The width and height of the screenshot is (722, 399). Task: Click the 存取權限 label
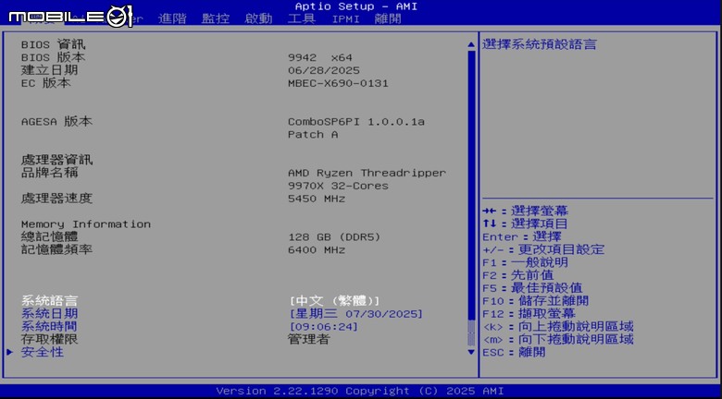click(49, 340)
